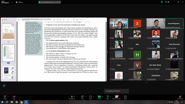Image resolution: width=185 pixels, height=104 pixels.
Task: Click the info icon in Preview toolbar
Action: [54, 20]
